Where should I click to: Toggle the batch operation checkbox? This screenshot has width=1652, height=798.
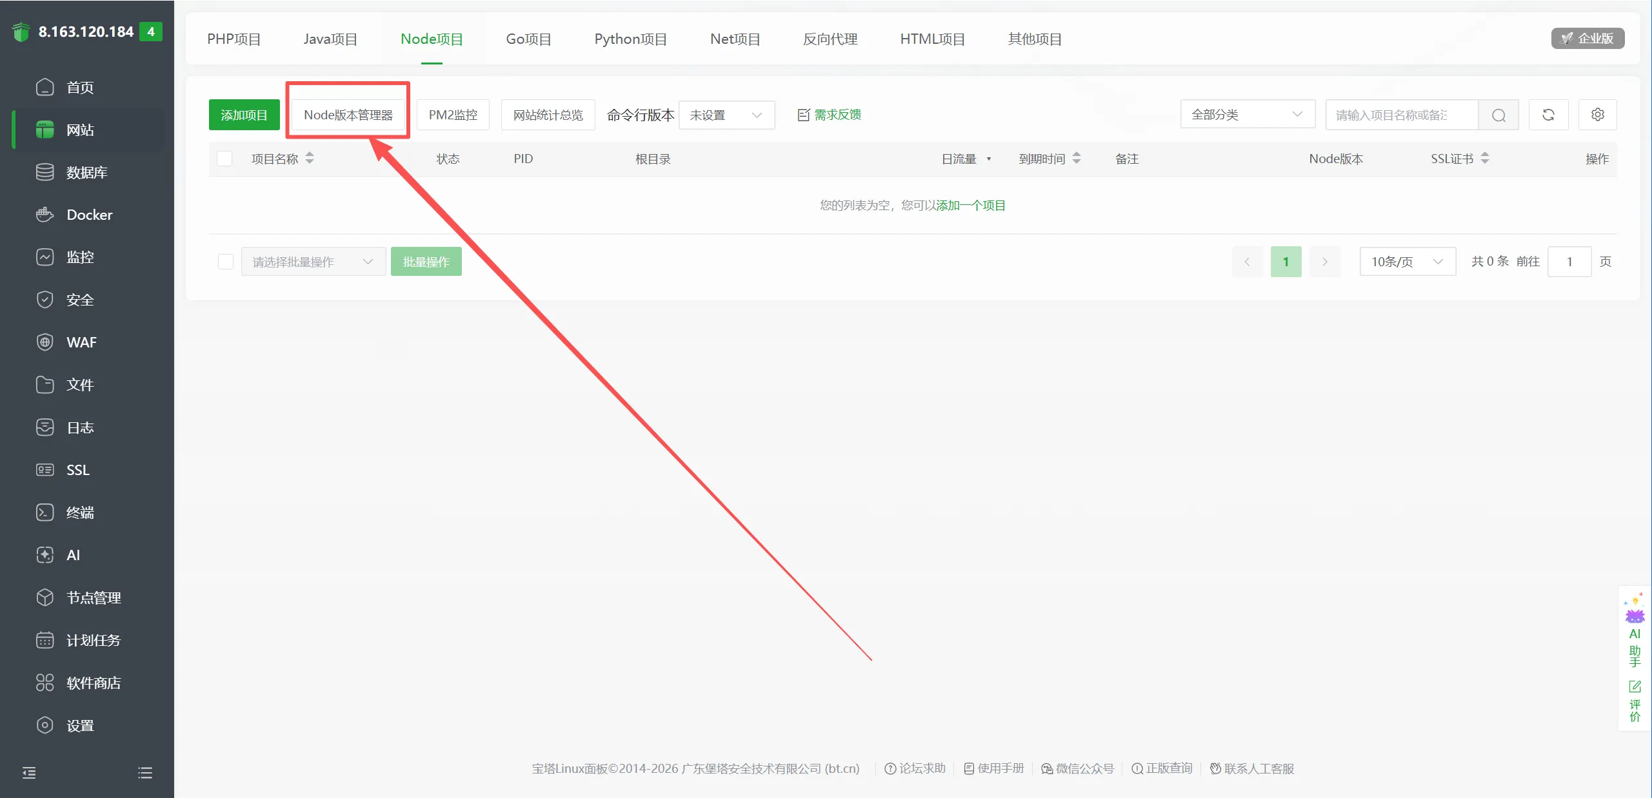tap(225, 262)
